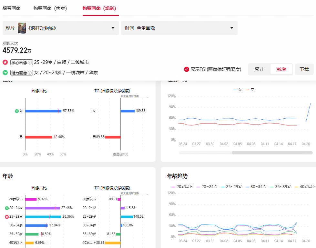Open the 想看画像 tab
The height and width of the screenshot is (248, 316).
[12, 8]
